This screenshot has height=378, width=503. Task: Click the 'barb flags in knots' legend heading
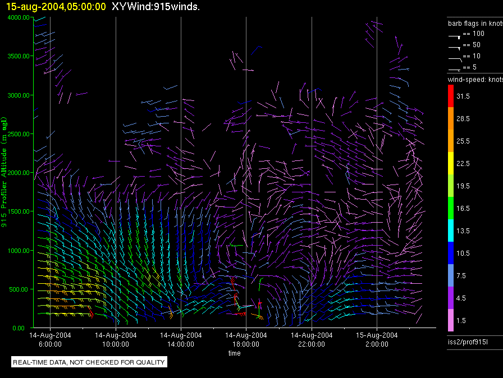tap(475, 24)
